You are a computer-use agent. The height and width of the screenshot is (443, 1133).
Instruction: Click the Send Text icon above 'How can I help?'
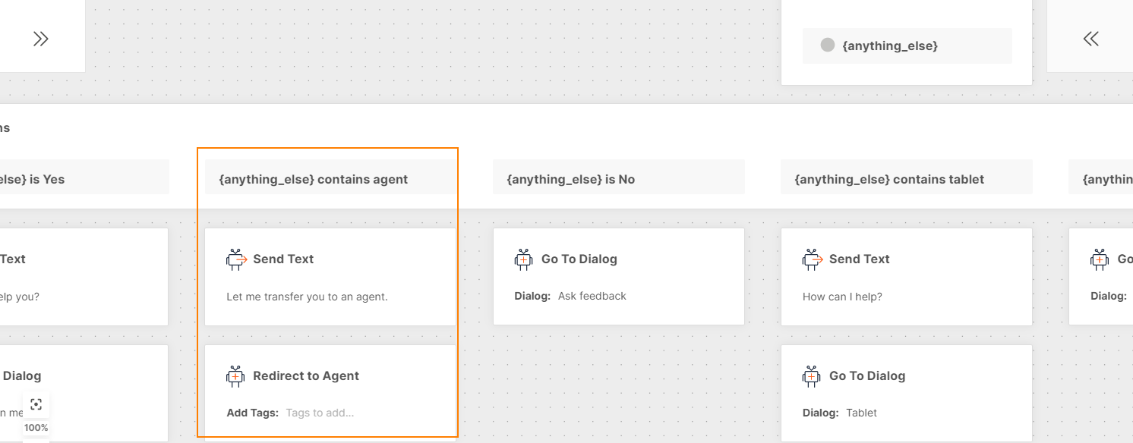coord(813,259)
